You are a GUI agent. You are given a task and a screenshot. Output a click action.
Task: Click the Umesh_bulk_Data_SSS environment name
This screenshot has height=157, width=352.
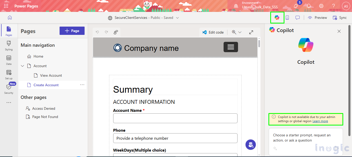pyautogui.click(x=260, y=7)
